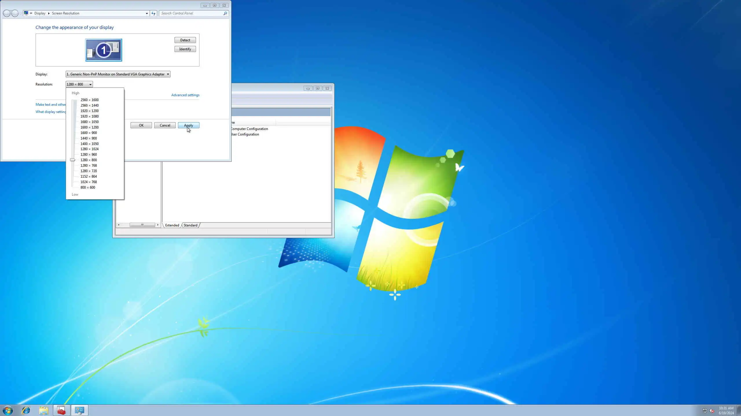The height and width of the screenshot is (416, 741).
Task: Open Internet Explorer from the taskbar
Action: 26,410
